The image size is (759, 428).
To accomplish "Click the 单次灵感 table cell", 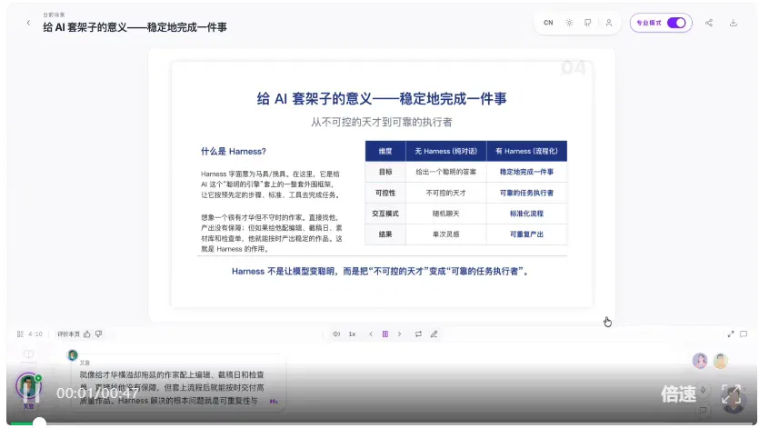I will pos(445,234).
